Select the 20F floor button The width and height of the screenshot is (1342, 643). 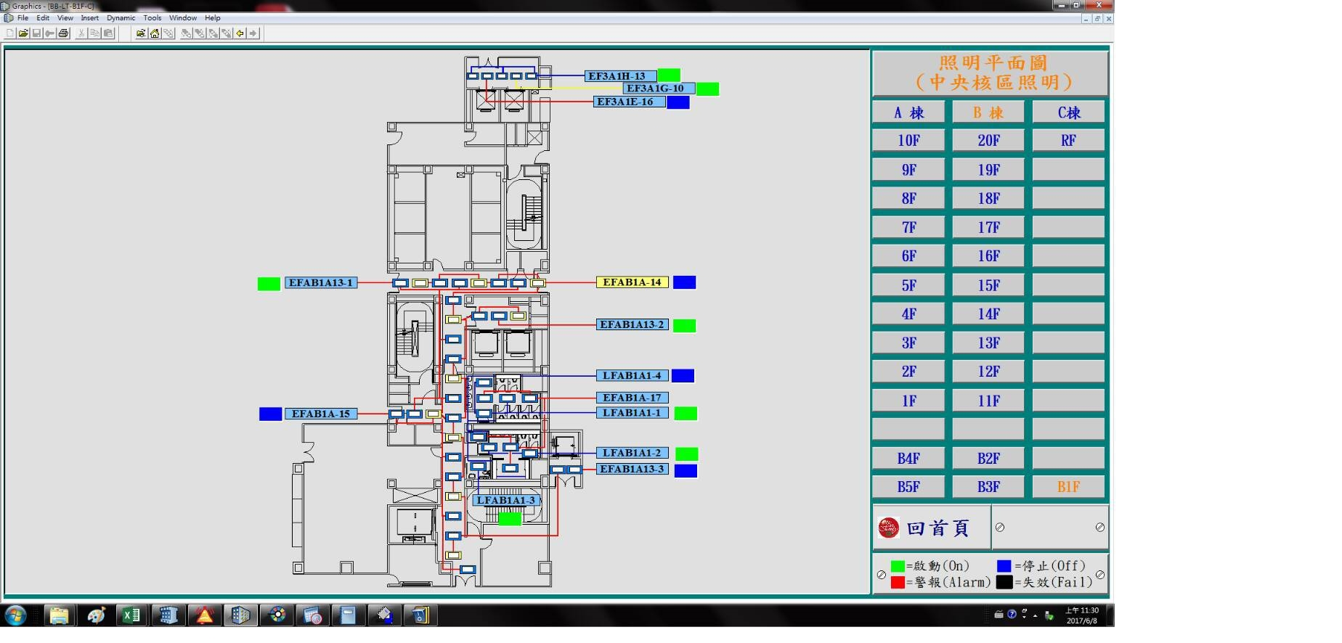click(x=988, y=141)
